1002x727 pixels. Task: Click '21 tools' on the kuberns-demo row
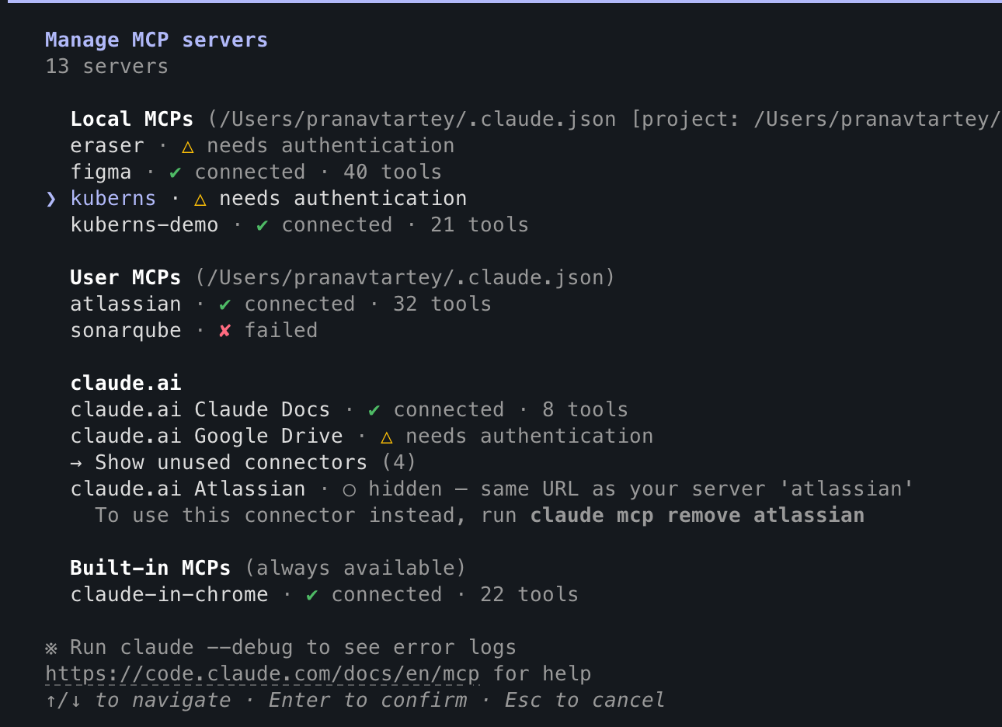pyautogui.click(x=480, y=225)
